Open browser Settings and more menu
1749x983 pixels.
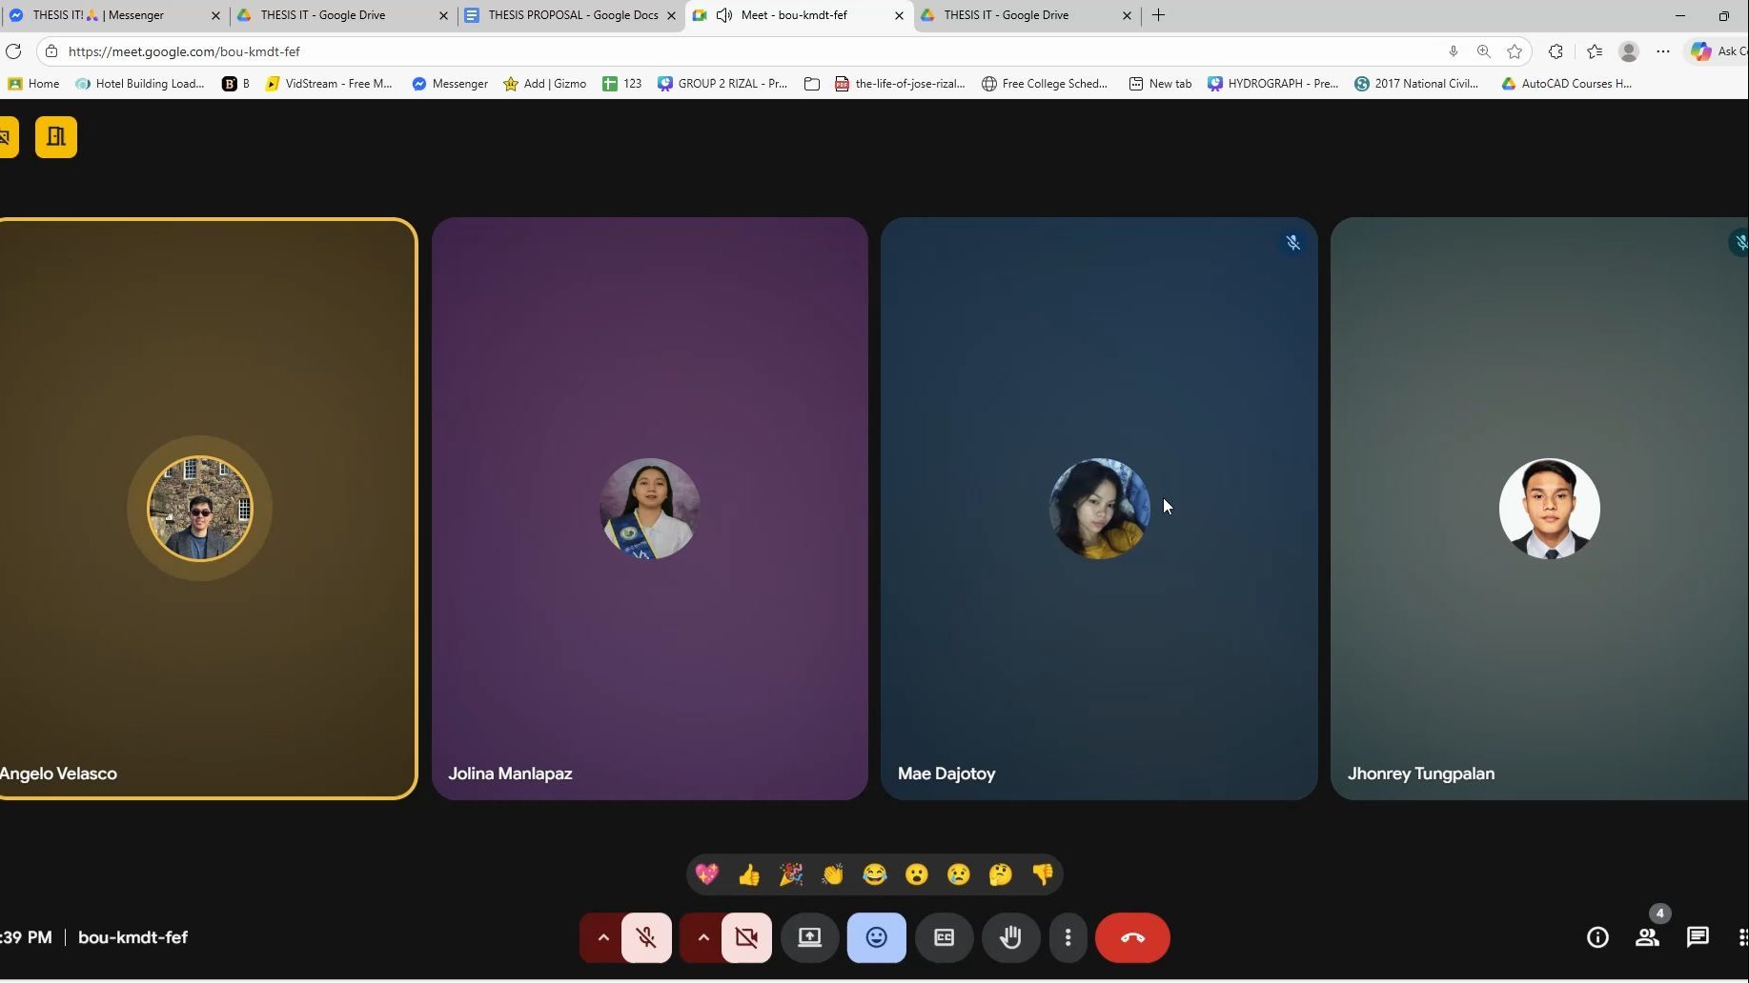coord(1662,51)
